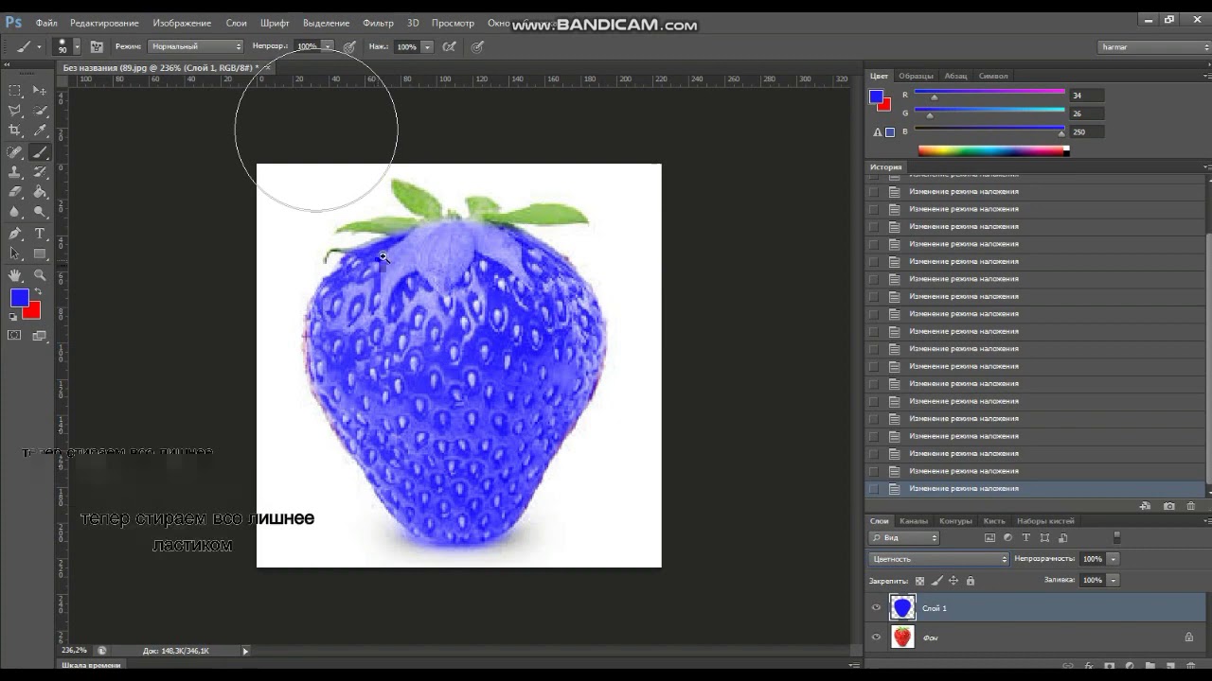Switch to the Контуры paths tab

tap(955, 521)
